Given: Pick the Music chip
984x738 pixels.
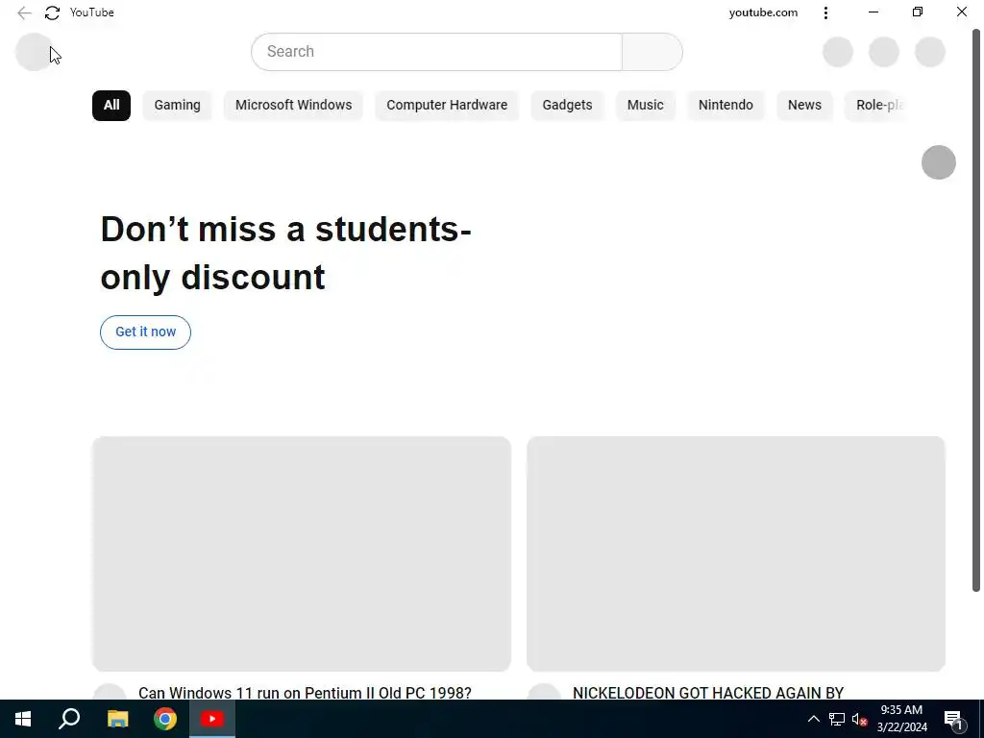Looking at the screenshot, I should [645, 106].
